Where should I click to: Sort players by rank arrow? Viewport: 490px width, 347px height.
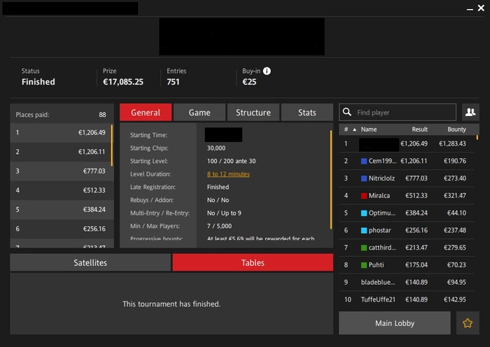[354, 129]
